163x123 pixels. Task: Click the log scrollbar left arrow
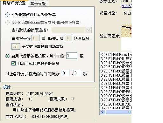click(x=103, y=112)
